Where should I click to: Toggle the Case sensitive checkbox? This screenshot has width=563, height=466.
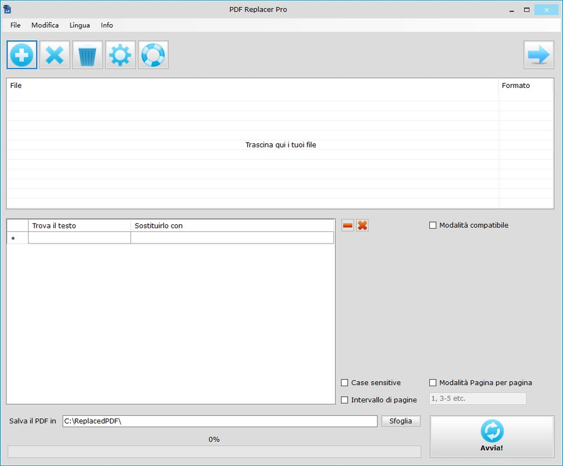coord(344,383)
